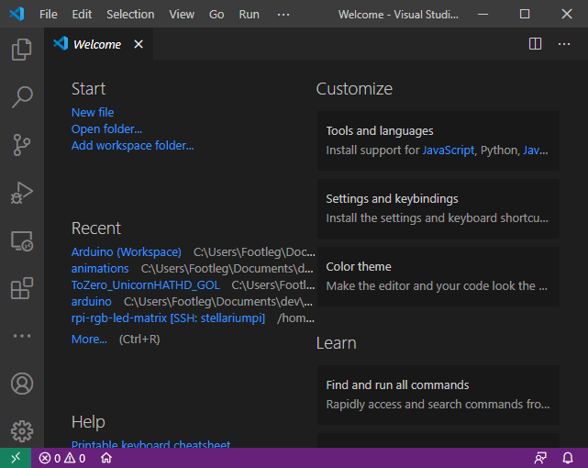
Task: Open Remote Explorer view
Action: click(x=22, y=240)
